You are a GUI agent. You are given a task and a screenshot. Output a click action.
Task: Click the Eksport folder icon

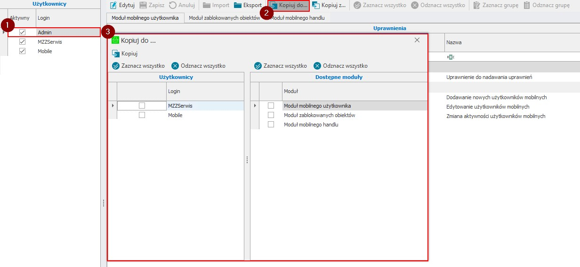[x=238, y=5]
